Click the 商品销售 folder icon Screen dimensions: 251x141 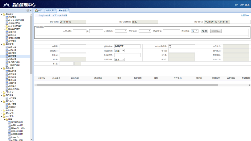pos(4,68)
